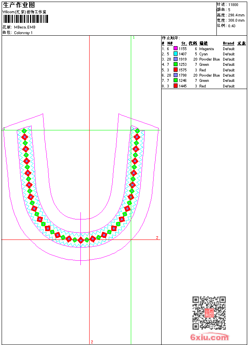
Task: Click 'Default' brand in the Magenta row
Action: coord(229,49)
